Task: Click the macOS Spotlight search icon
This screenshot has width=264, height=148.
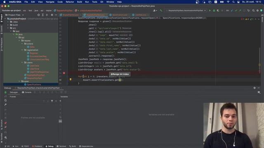Action: coord(233,2)
